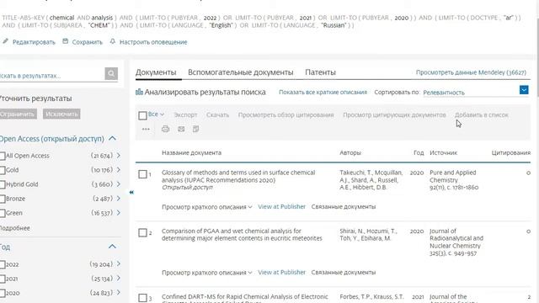
Task: Tick the select-all documents checkbox
Action: pos(142,115)
